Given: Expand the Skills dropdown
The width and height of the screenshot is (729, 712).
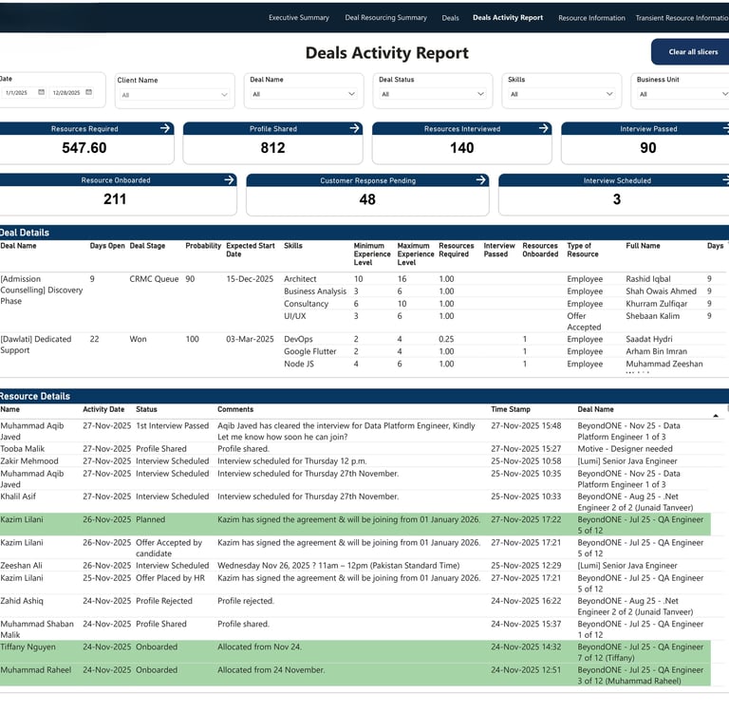Looking at the screenshot, I should pos(561,94).
